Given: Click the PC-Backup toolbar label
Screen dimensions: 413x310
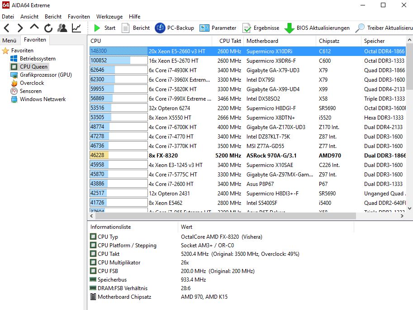Looking at the screenshot, I should 180,28.
